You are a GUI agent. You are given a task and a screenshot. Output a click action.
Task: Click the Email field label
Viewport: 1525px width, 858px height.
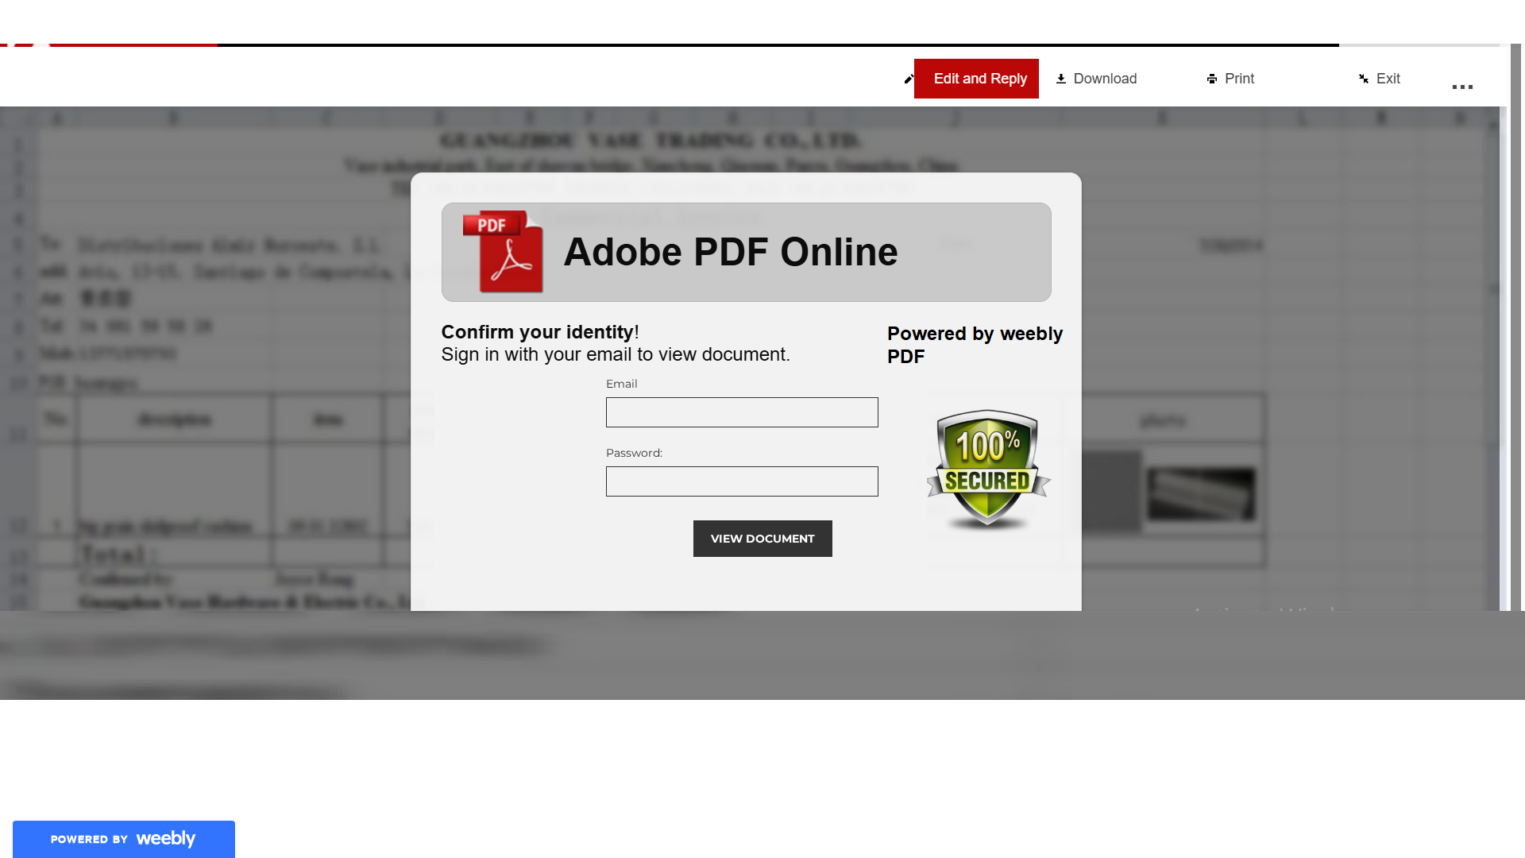pos(621,384)
